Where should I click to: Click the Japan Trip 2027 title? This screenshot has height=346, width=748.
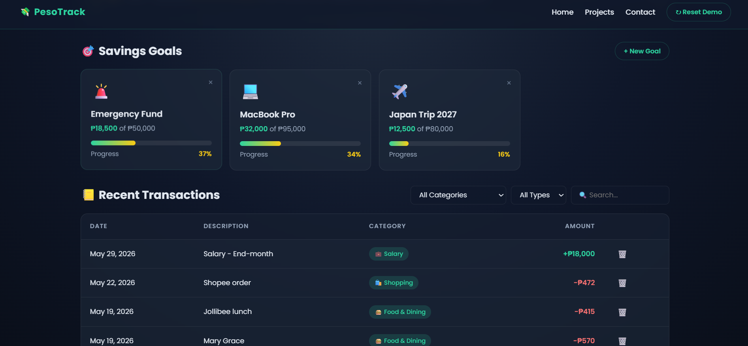[x=423, y=115]
